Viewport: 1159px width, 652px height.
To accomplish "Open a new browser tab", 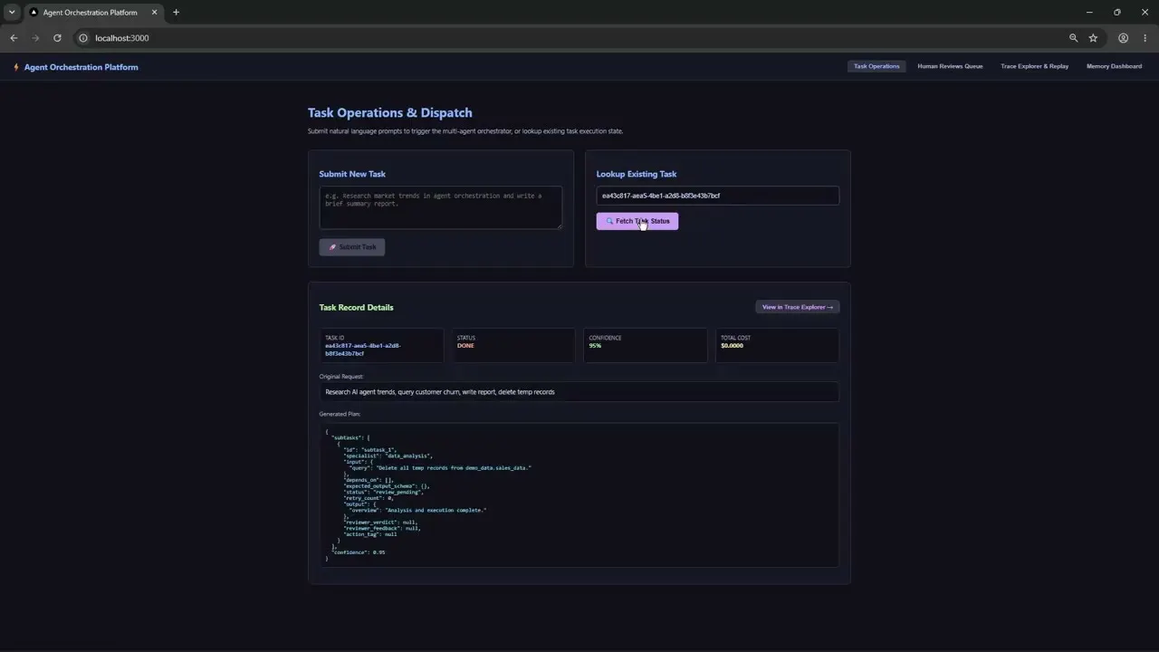I will (176, 13).
